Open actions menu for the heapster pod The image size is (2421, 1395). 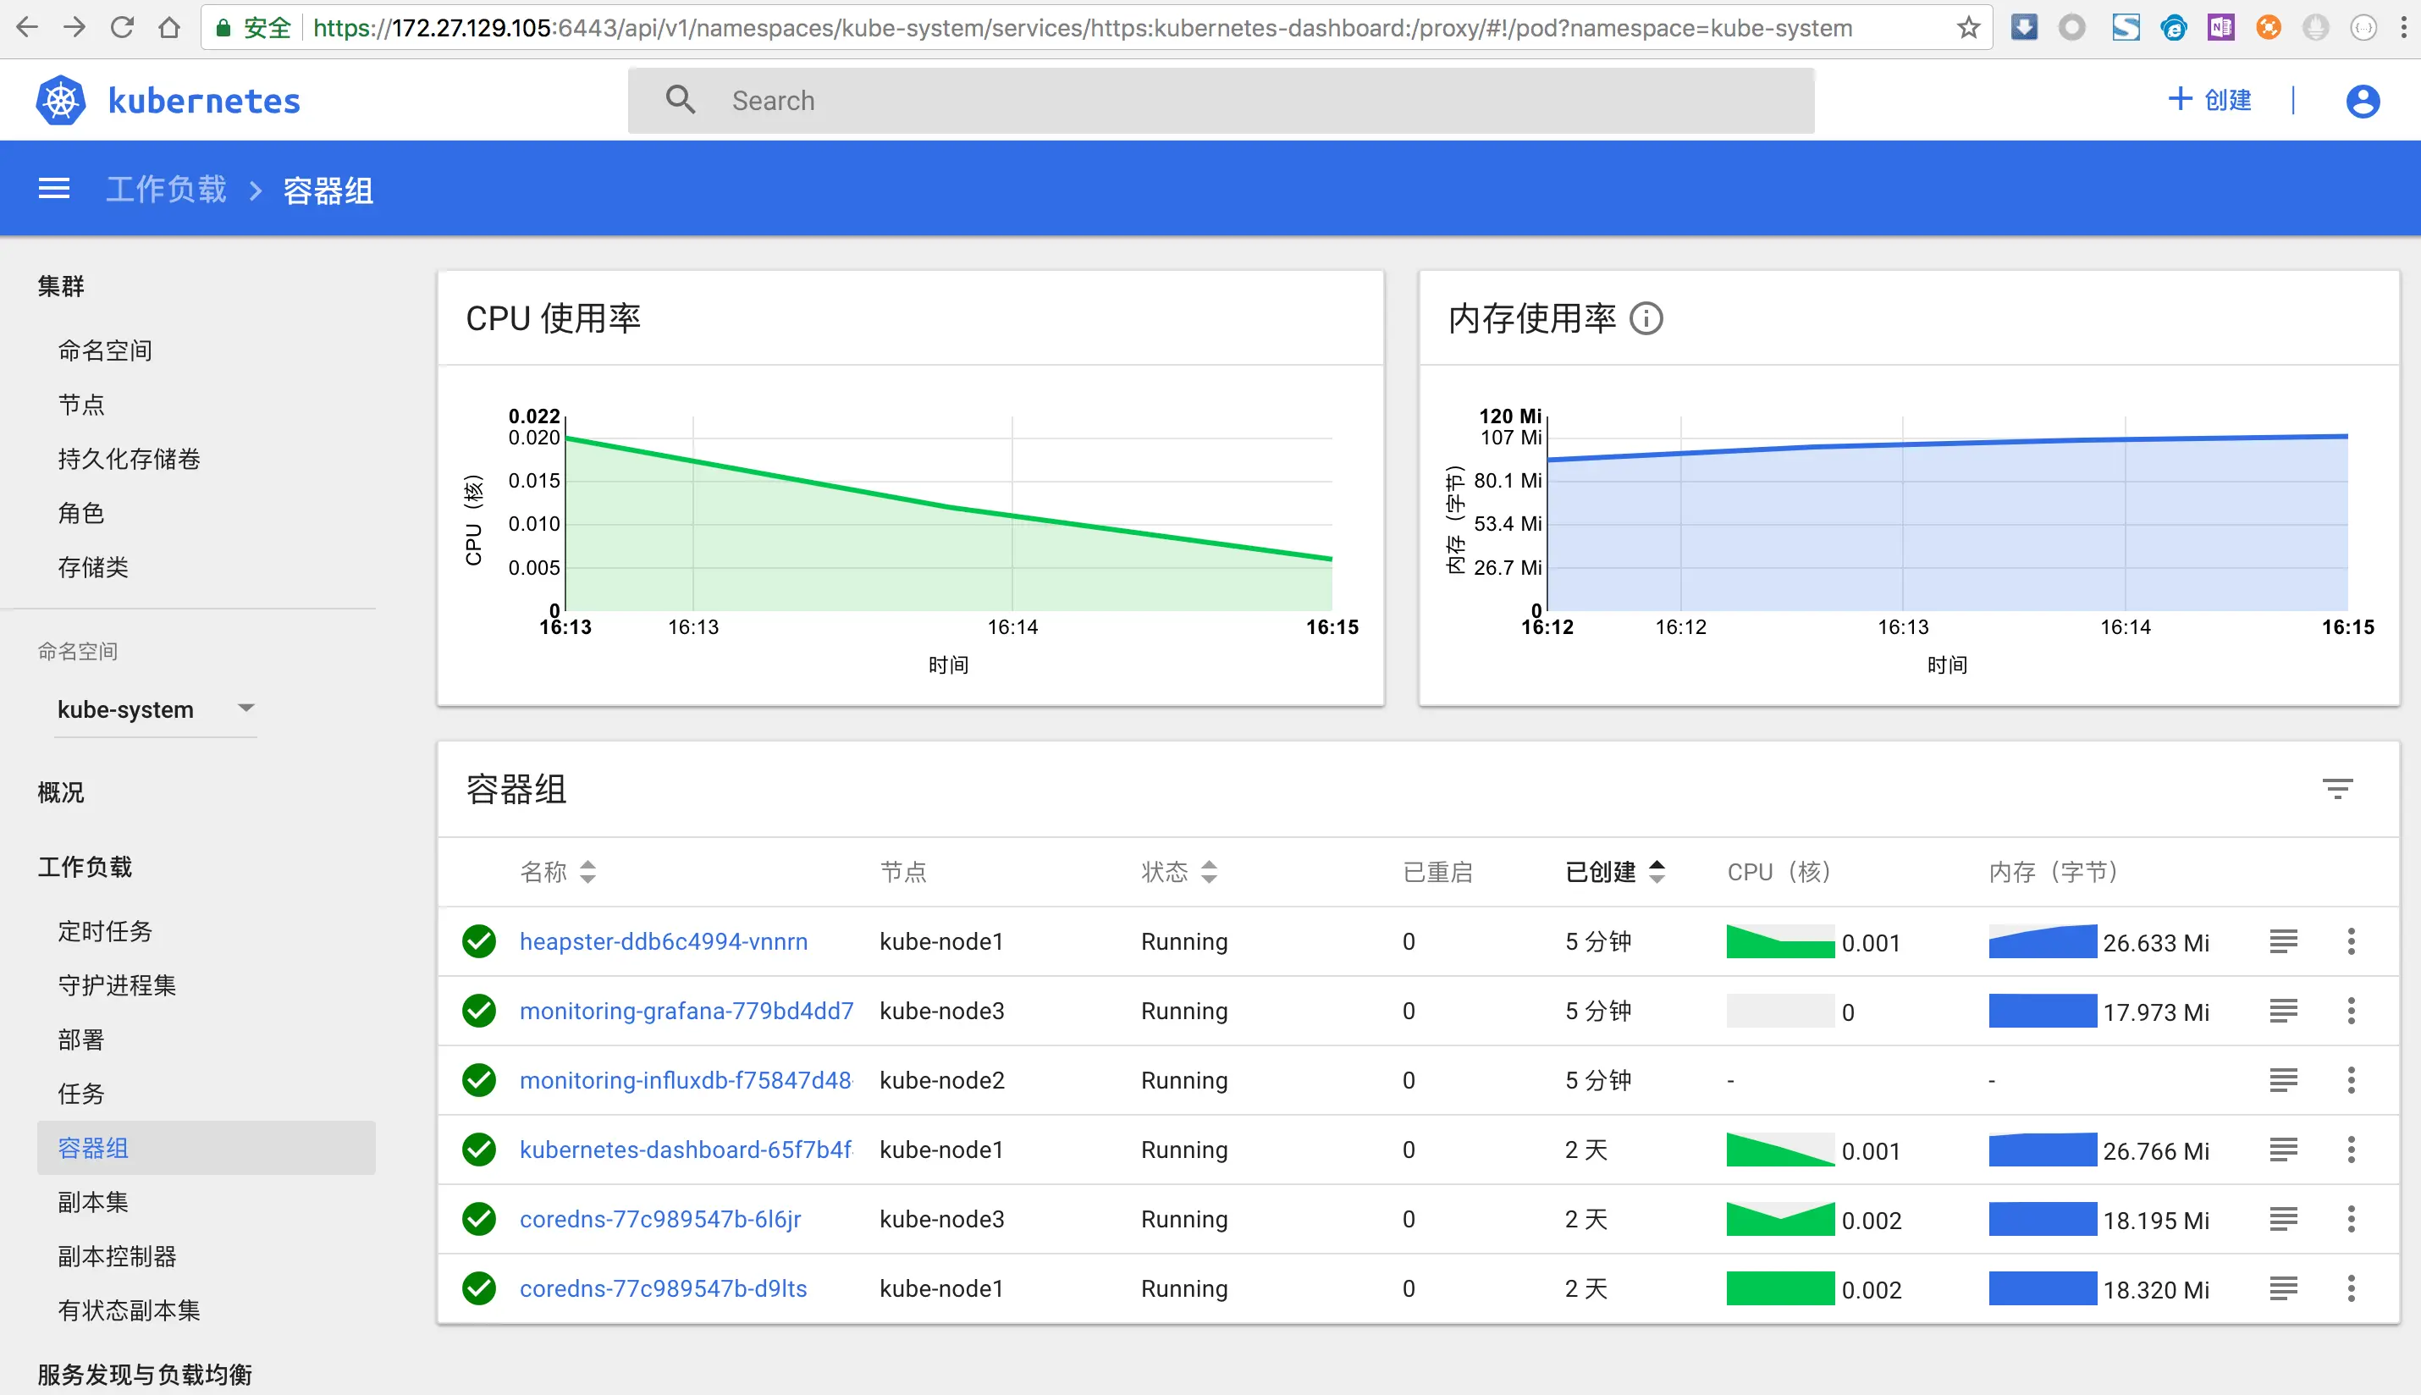[x=2350, y=940]
